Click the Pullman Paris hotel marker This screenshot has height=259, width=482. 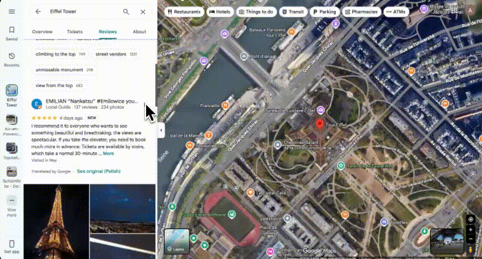pyautogui.click(x=270, y=251)
